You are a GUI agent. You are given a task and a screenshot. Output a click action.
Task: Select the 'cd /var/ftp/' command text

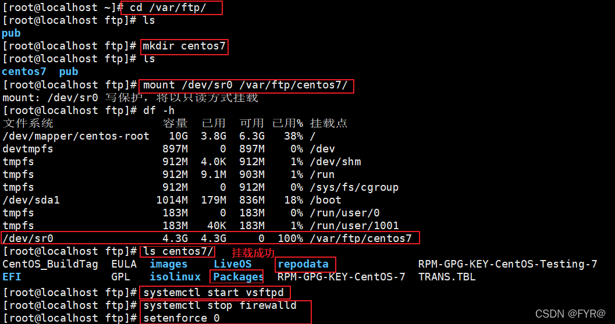pyautogui.click(x=168, y=8)
